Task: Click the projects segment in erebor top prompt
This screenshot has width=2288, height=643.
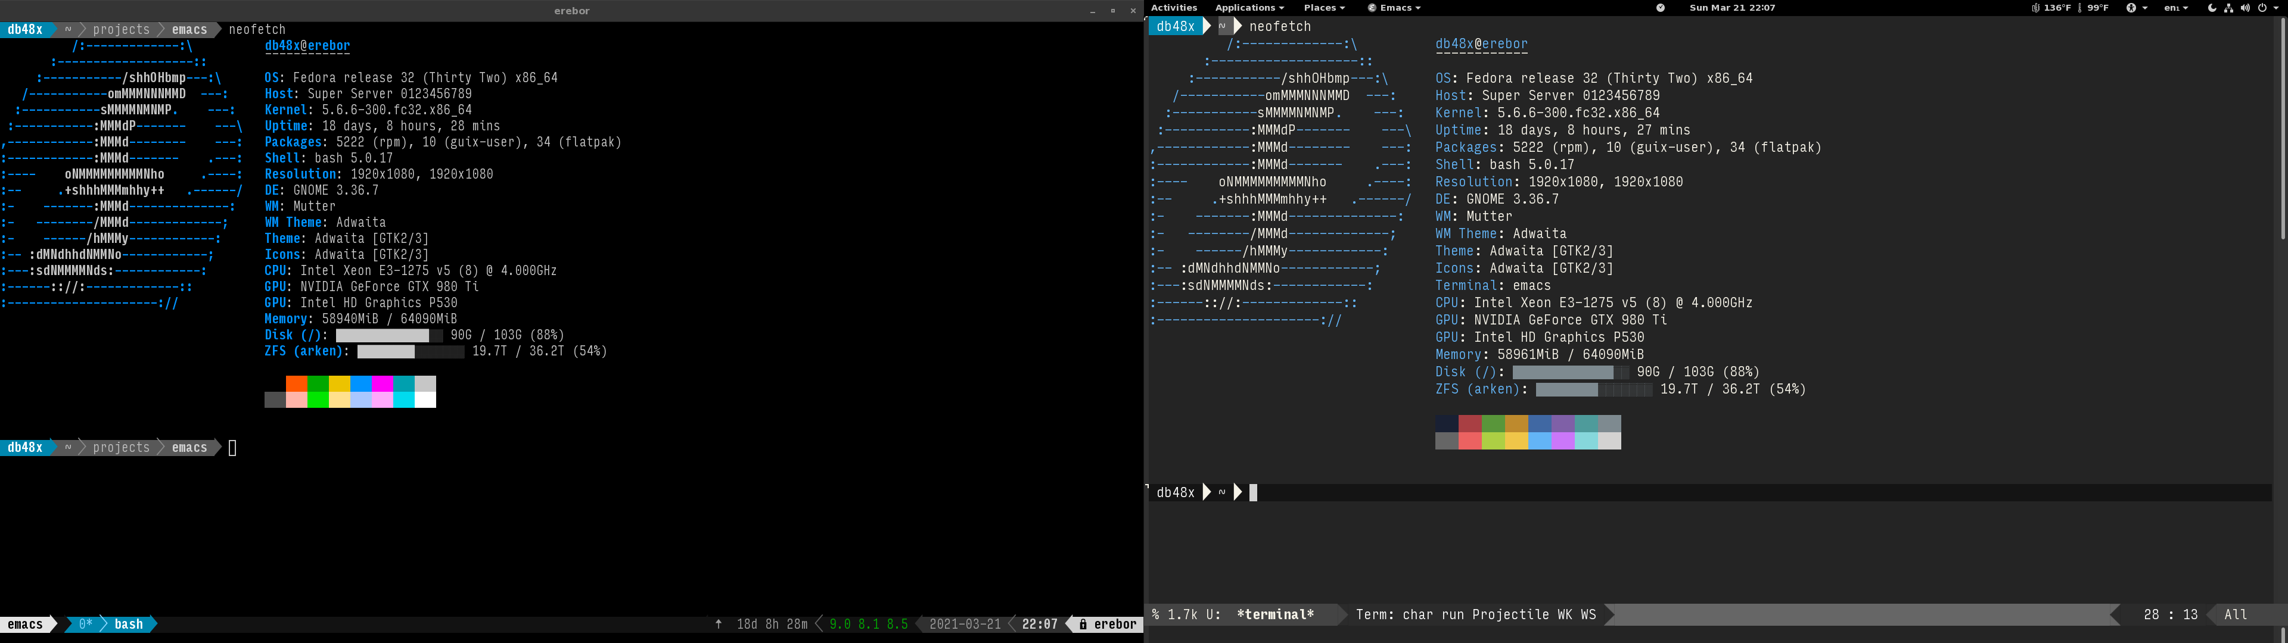Action: coord(122,29)
